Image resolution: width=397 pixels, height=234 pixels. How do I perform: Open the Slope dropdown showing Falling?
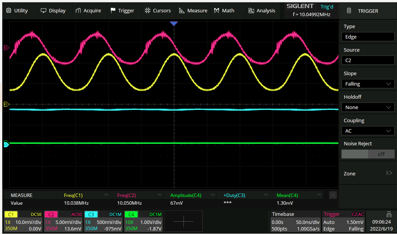click(x=368, y=84)
